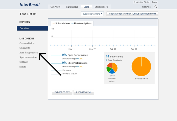
Task: Open the Synchronization list option
Action: click(x=28, y=57)
